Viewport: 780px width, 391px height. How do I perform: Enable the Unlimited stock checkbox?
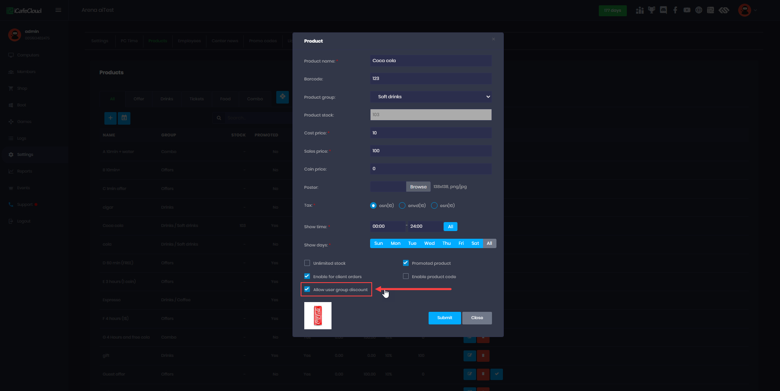click(307, 263)
